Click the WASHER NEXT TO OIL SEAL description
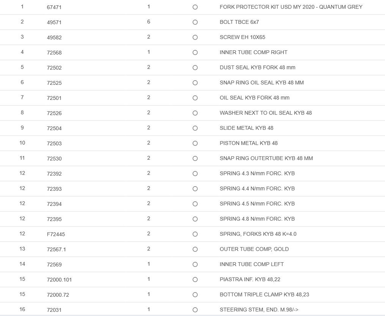This screenshot has height=316, width=385. coord(266,113)
